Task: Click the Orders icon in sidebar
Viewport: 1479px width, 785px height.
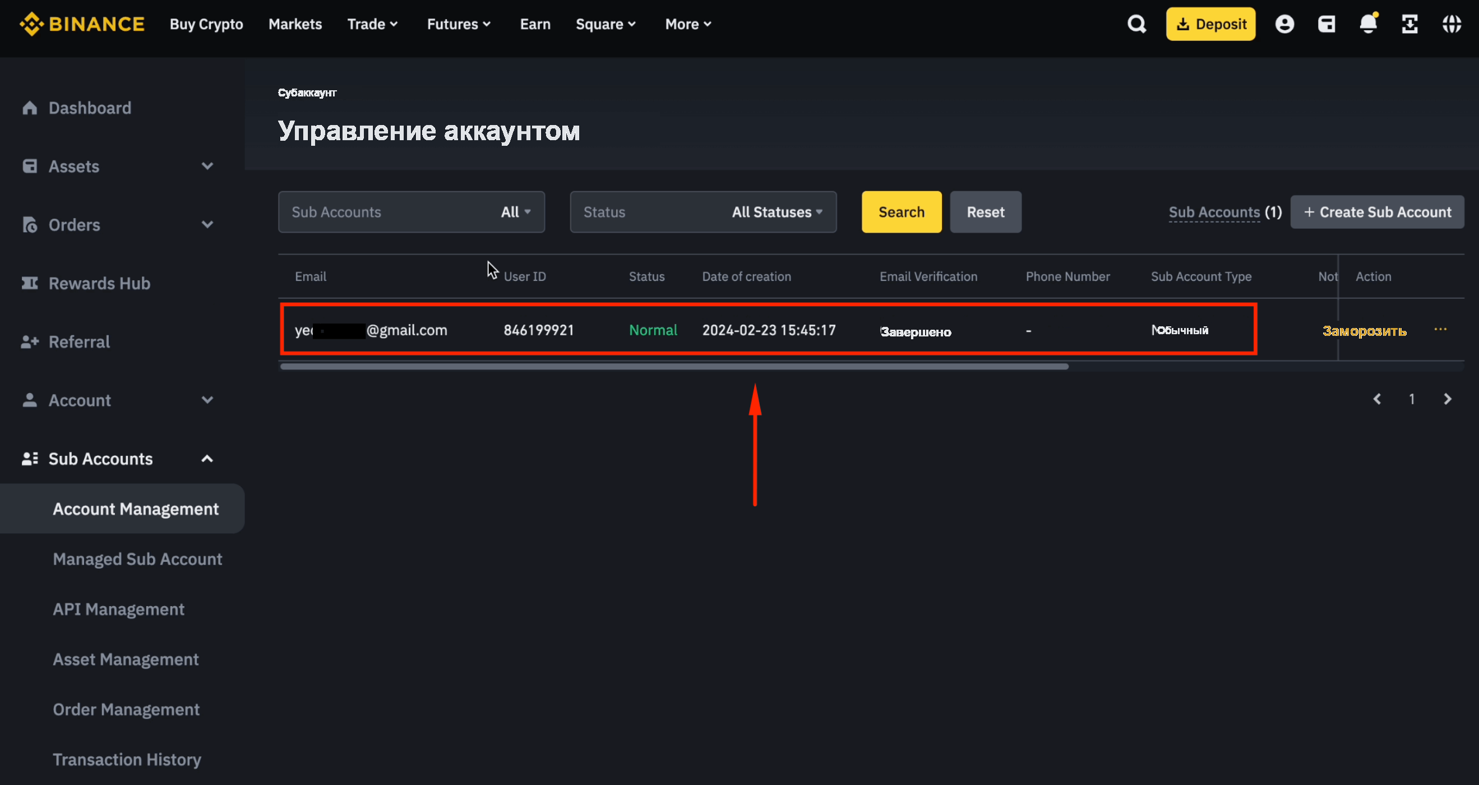Action: pos(30,224)
